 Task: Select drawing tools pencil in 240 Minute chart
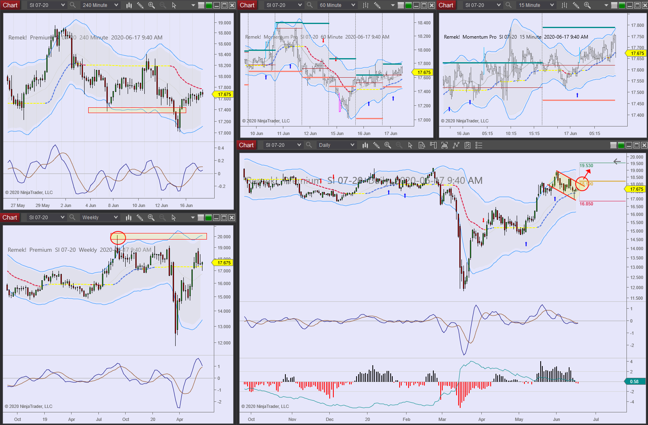click(x=140, y=5)
